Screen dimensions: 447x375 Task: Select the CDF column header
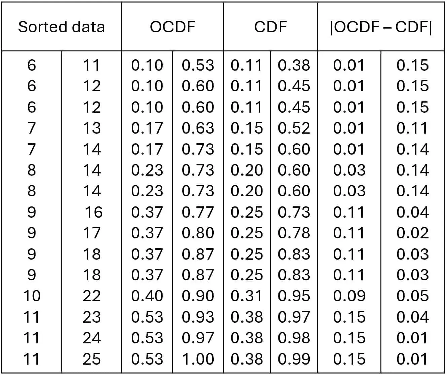(270, 27)
